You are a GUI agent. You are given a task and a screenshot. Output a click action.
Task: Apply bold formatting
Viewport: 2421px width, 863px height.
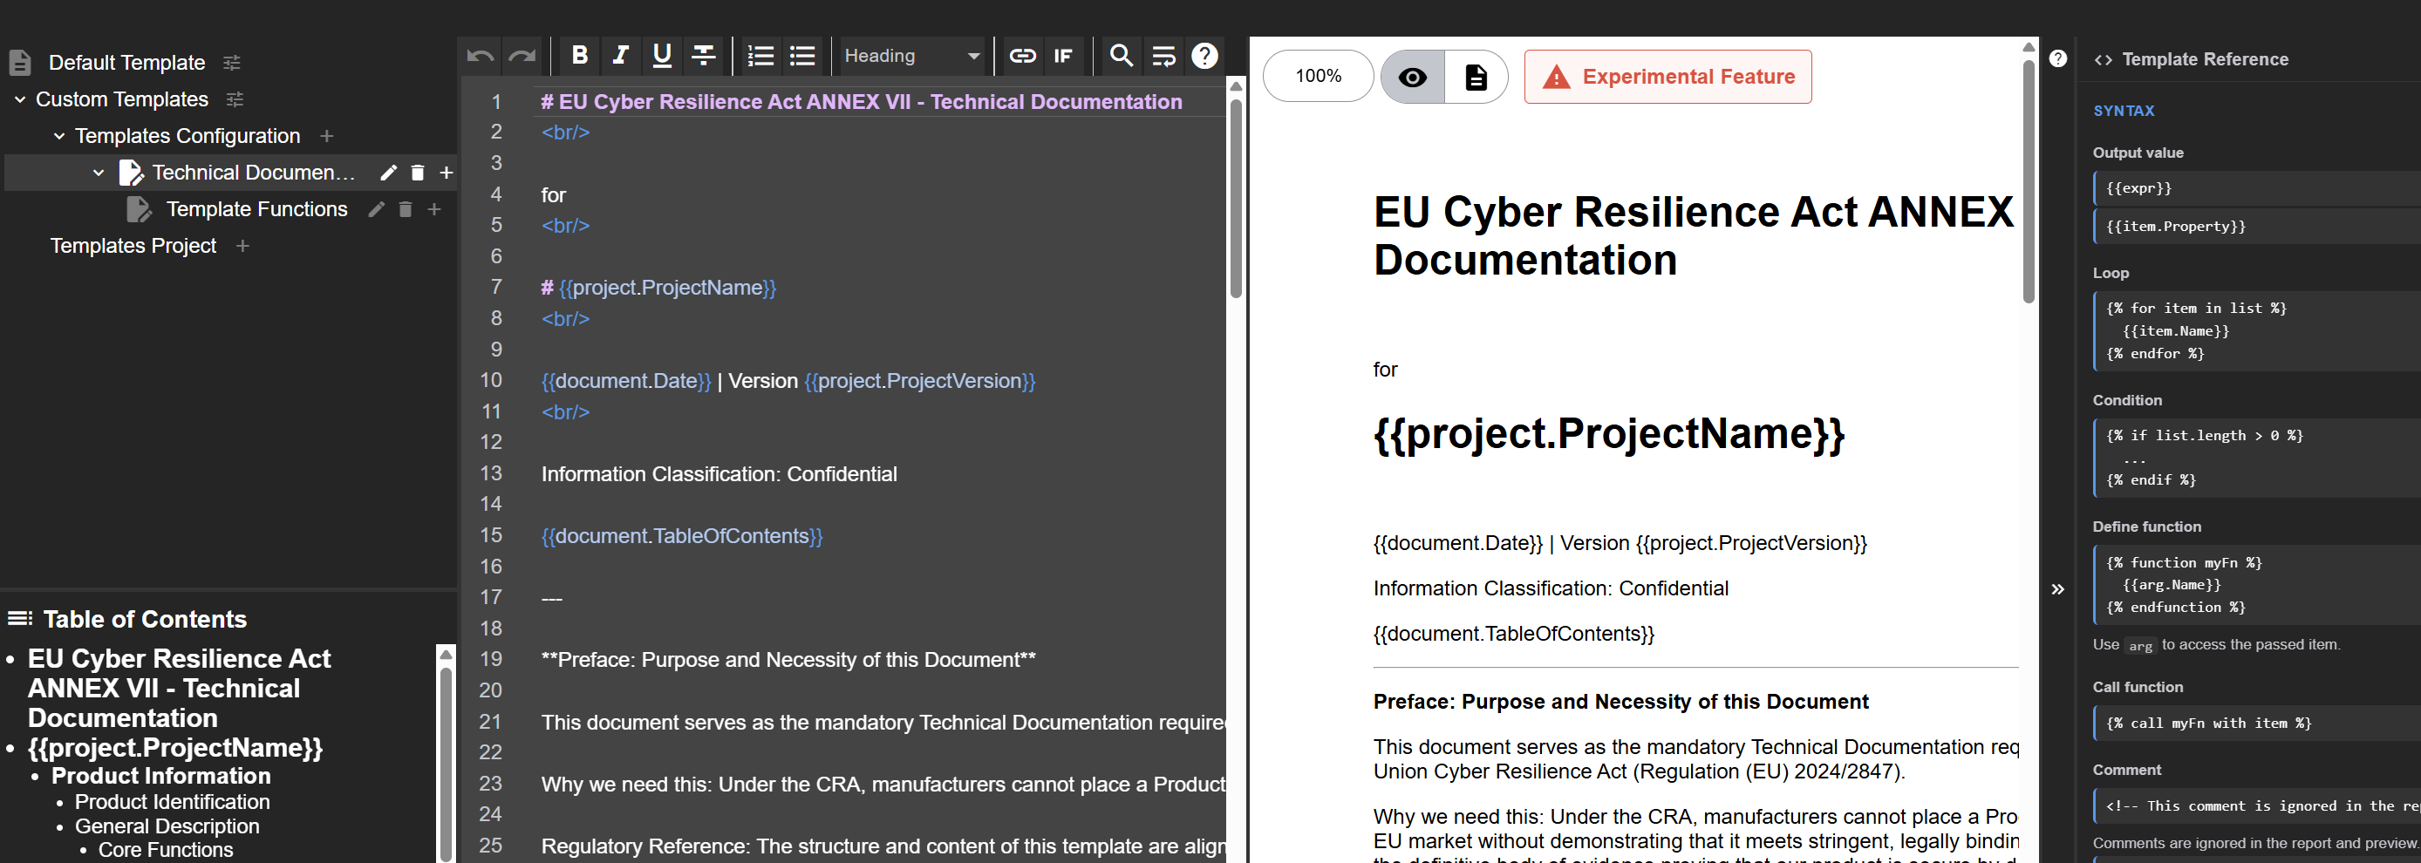[580, 57]
